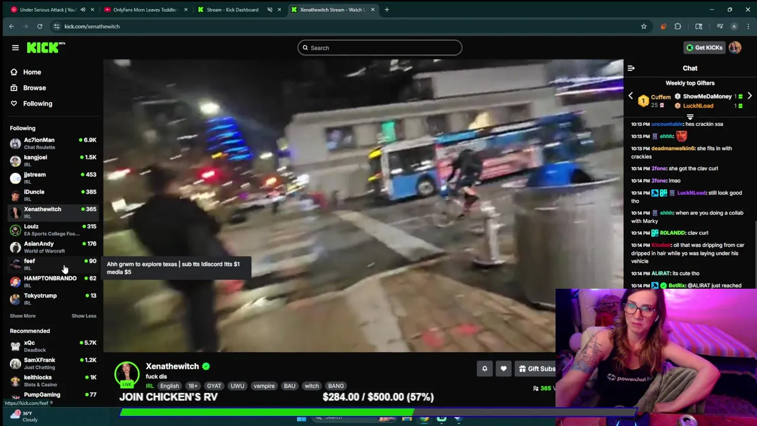This screenshot has width=757, height=426.
Task: Open HAMPTONBRANDO channel
Action: tap(53, 282)
